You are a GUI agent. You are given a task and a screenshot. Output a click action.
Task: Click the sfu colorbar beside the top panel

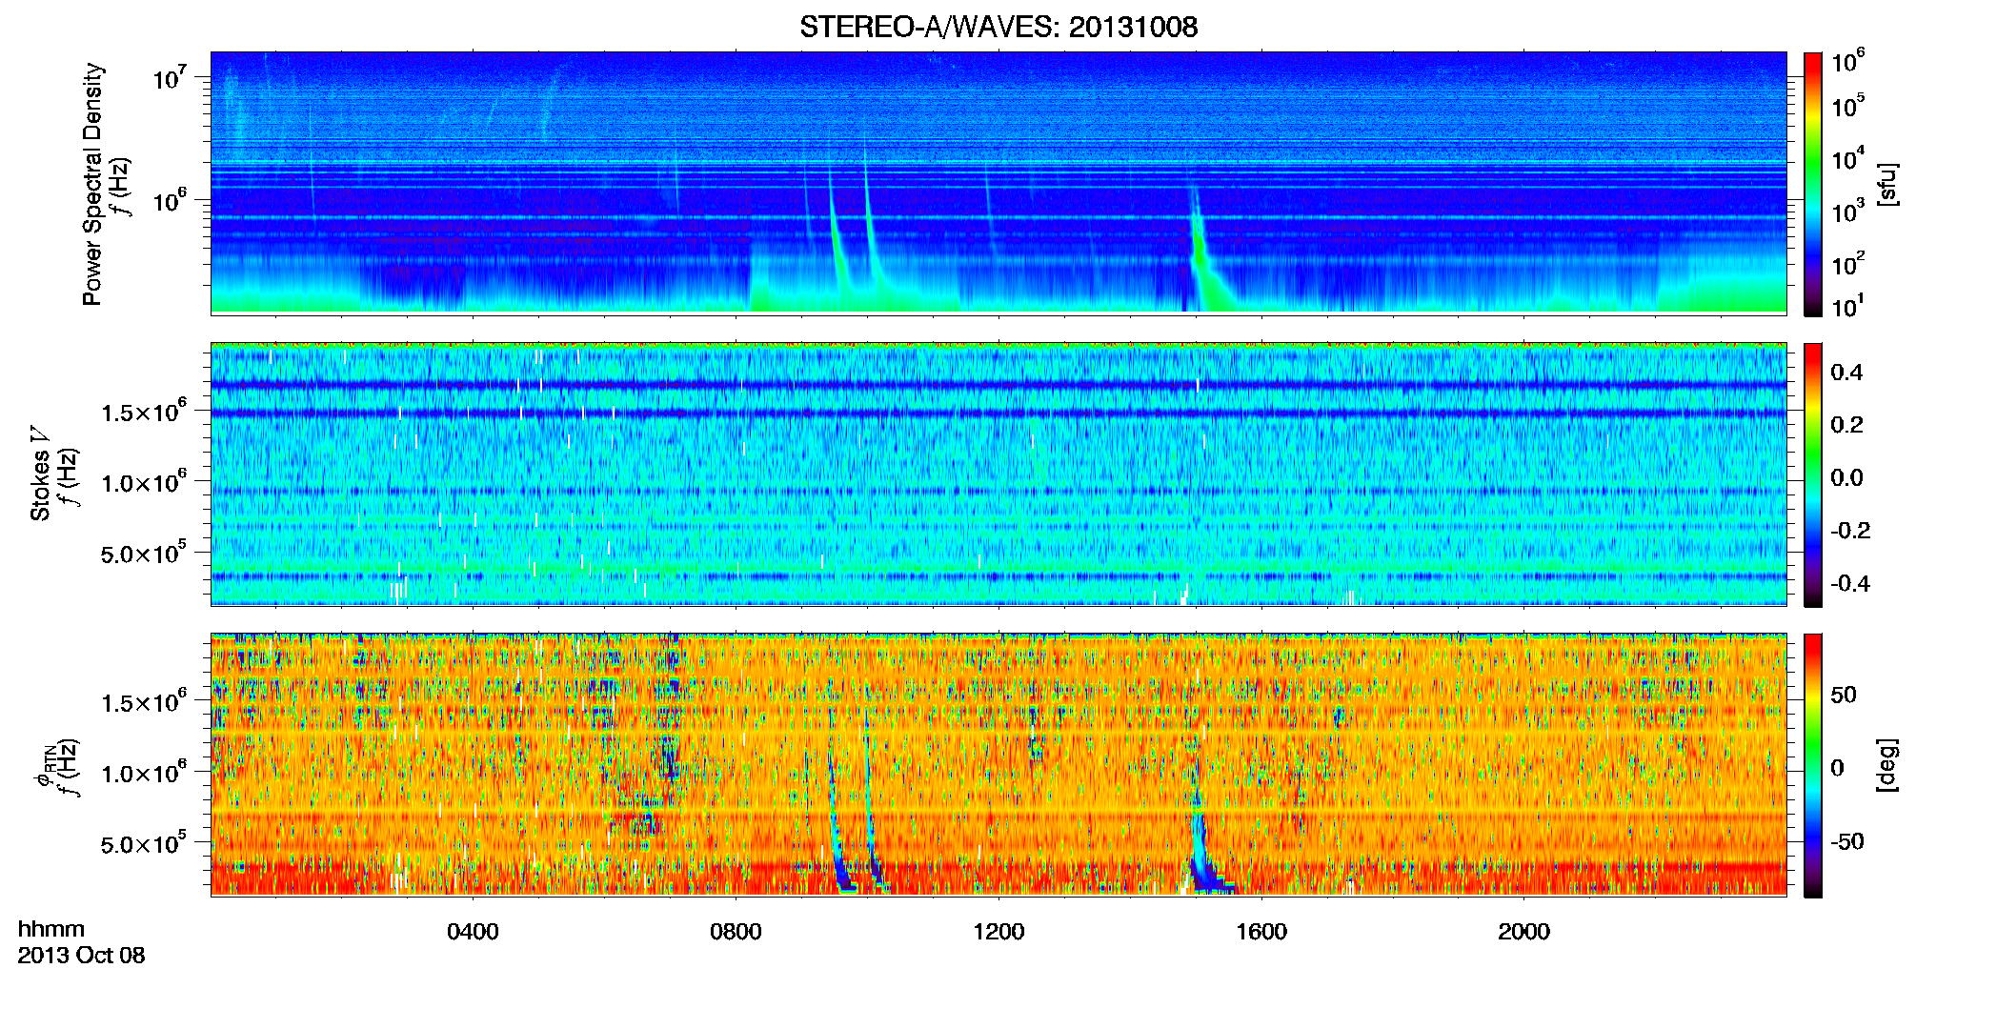(1813, 183)
